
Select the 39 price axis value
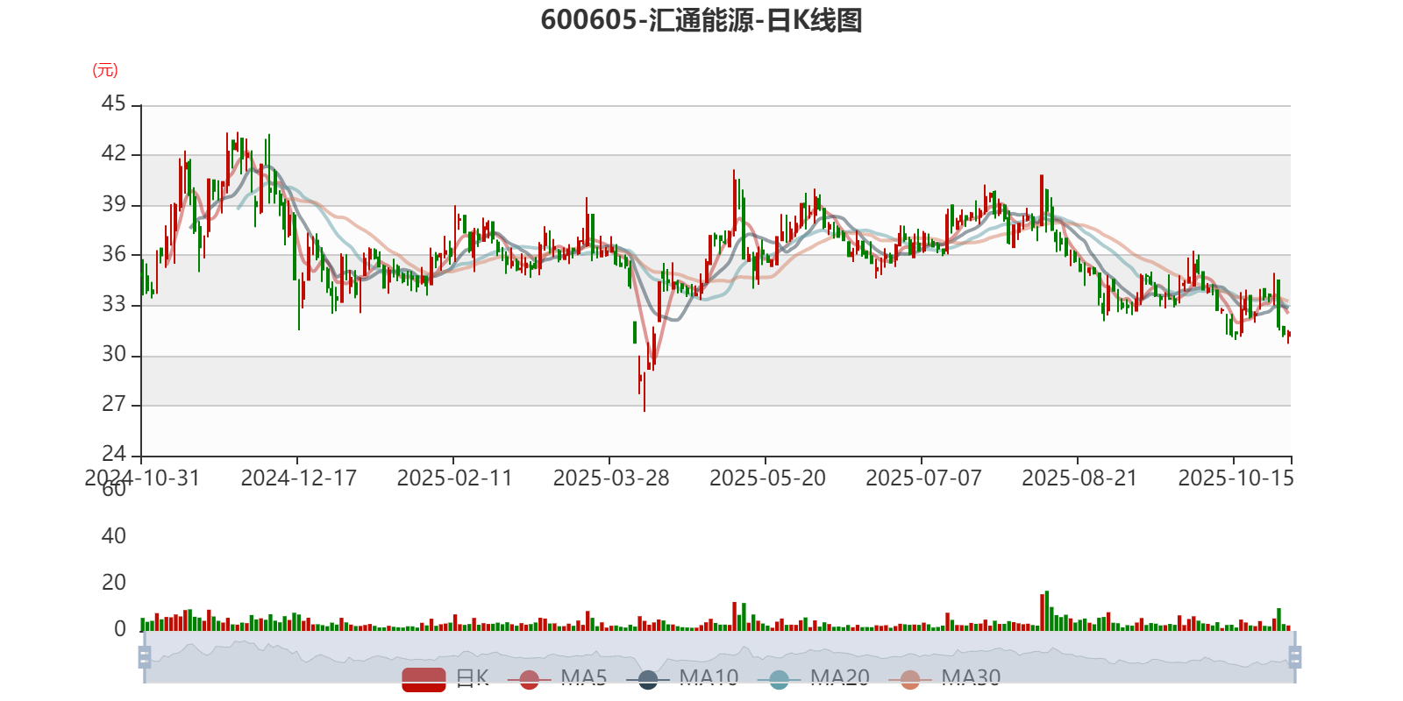point(114,204)
